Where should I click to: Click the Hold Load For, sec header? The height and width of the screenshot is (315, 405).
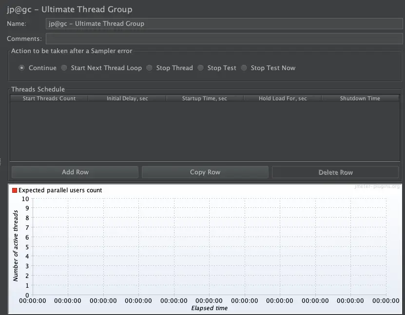283,98
